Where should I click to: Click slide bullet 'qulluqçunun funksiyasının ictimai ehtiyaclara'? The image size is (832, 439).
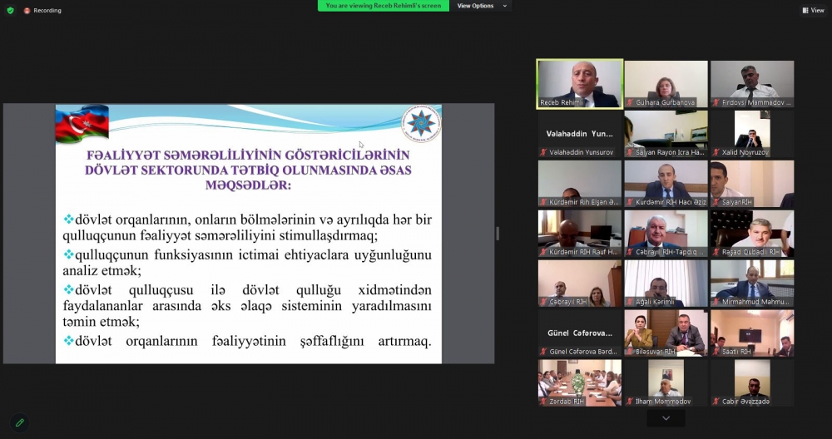point(247,263)
